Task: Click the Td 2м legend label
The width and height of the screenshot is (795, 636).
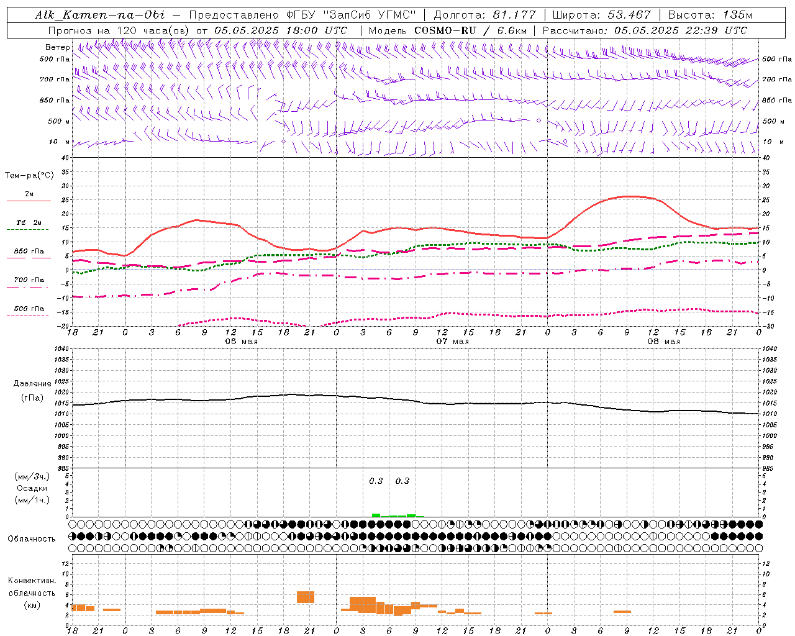Action: [x=29, y=222]
